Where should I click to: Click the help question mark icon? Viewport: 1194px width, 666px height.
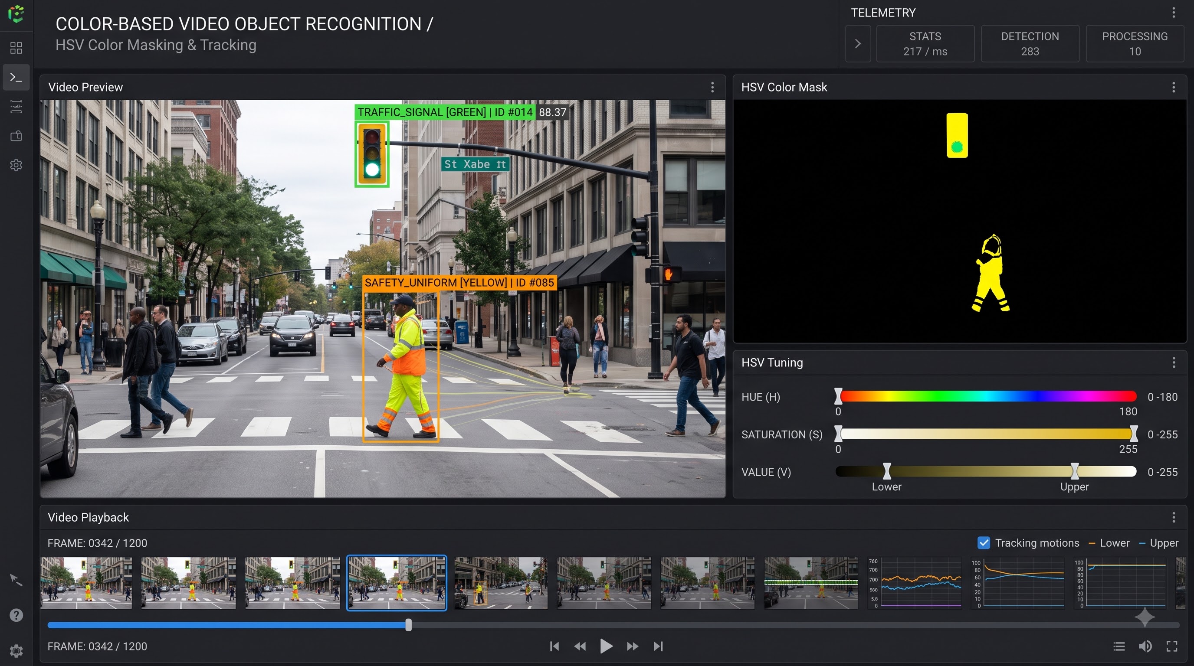(16, 615)
